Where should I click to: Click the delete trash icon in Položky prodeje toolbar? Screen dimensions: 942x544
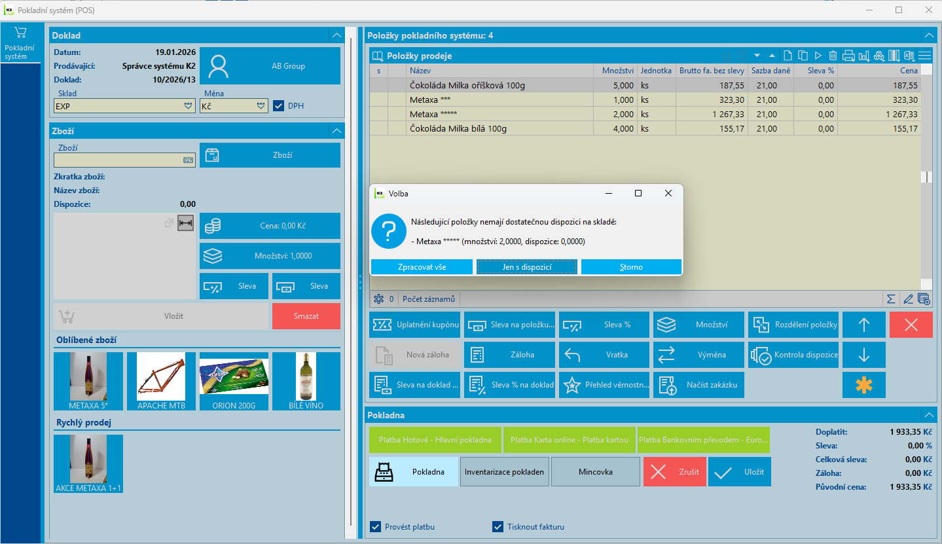833,56
